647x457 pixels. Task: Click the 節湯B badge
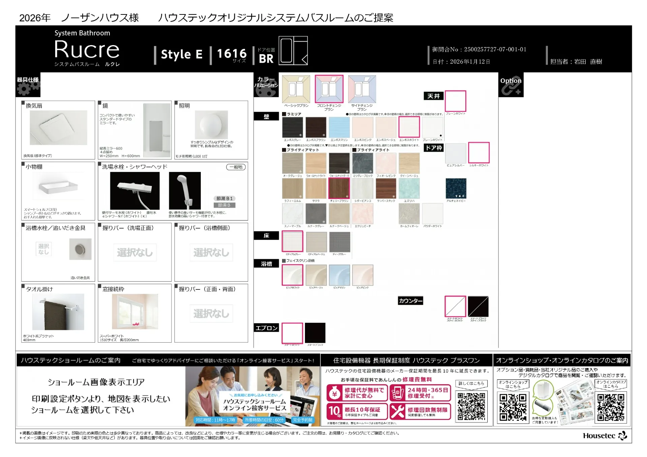(224, 205)
